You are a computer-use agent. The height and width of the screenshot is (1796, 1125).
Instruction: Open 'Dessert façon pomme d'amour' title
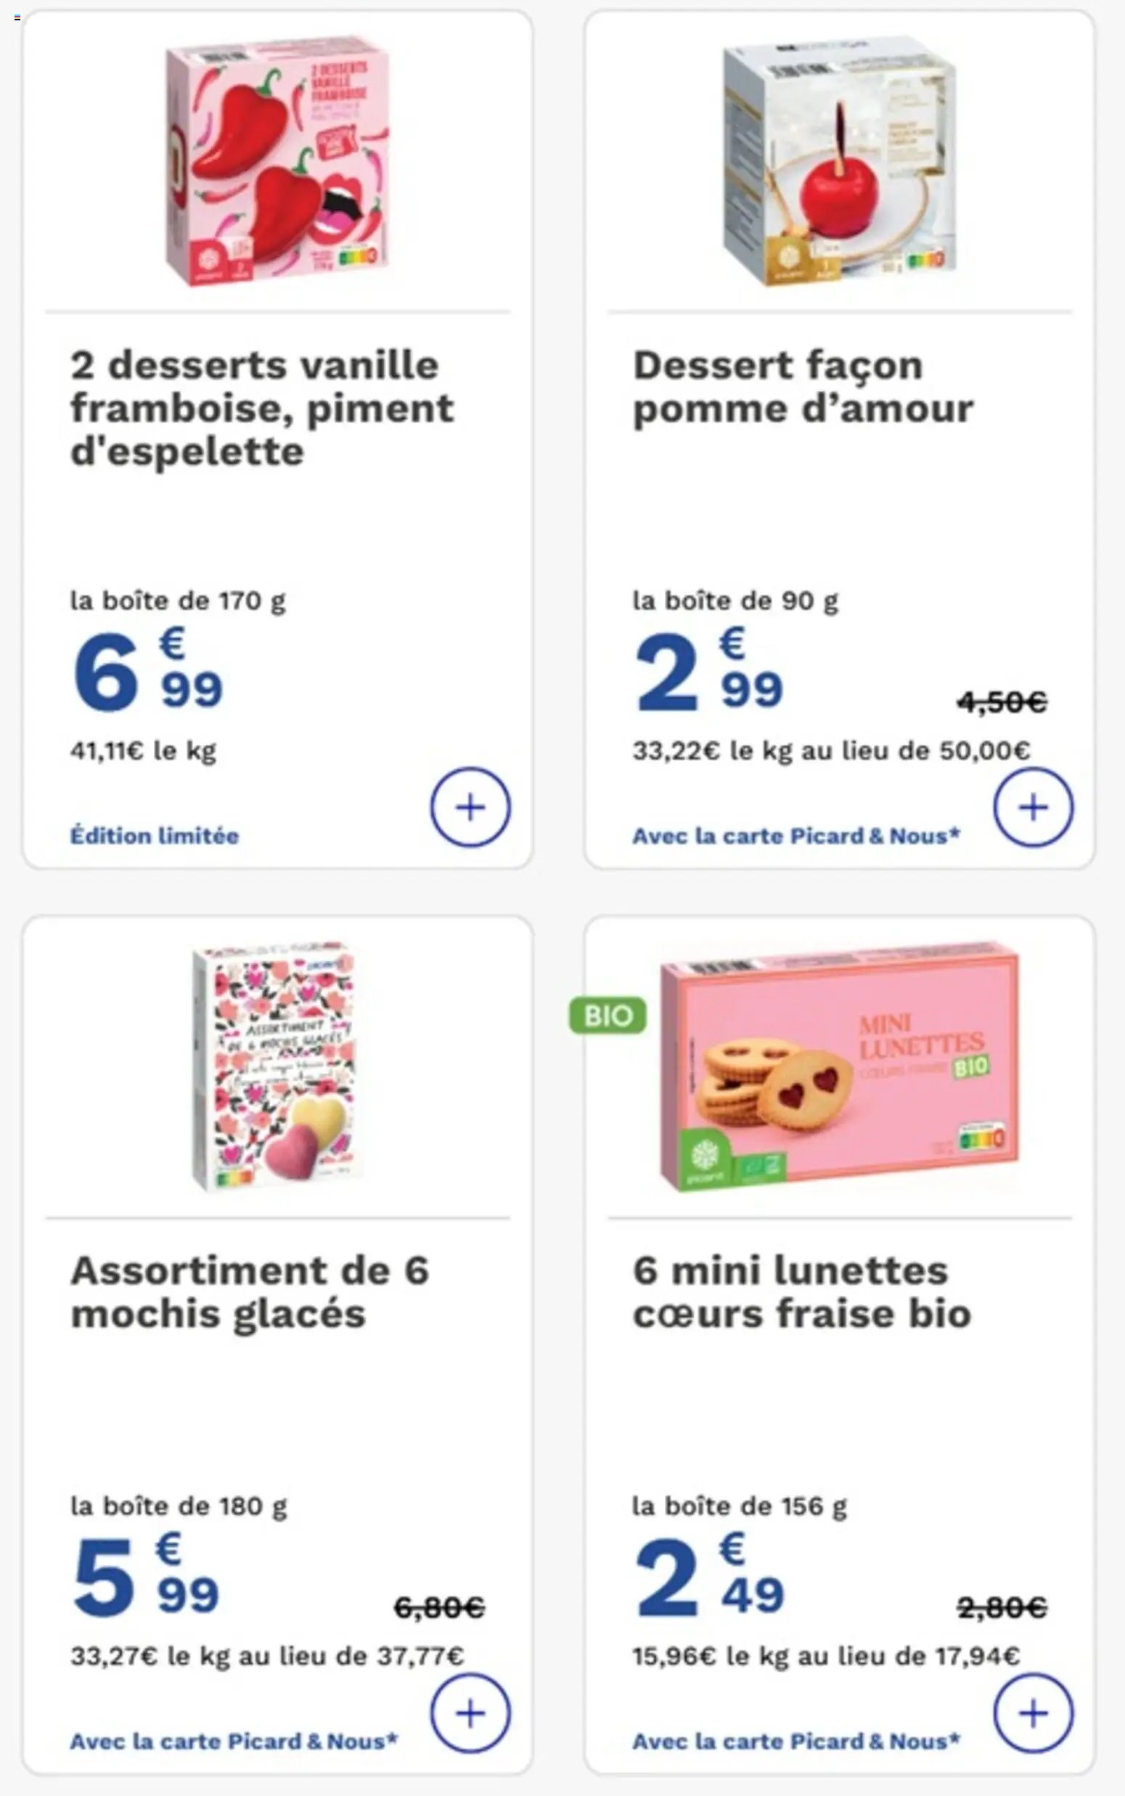[x=802, y=387]
